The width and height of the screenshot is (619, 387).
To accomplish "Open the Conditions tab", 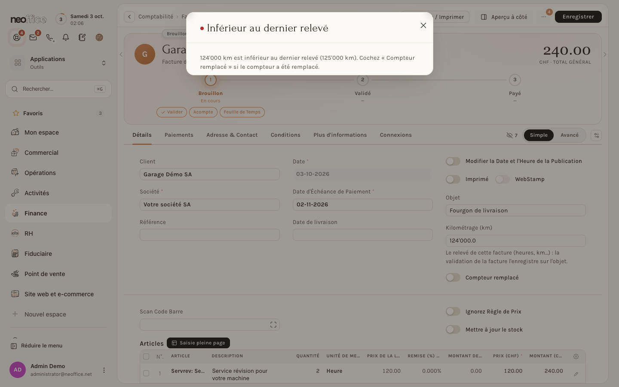I will point(285,135).
